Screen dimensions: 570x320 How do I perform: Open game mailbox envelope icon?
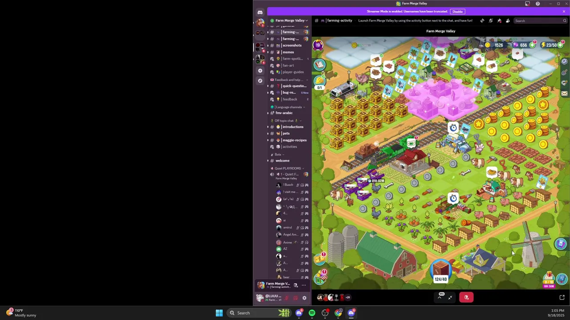pos(564,94)
